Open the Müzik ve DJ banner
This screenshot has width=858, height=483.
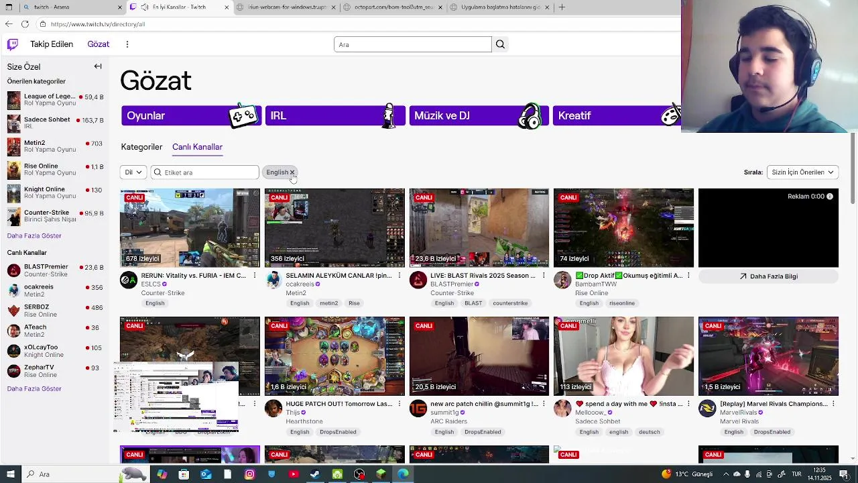click(x=479, y=115)
